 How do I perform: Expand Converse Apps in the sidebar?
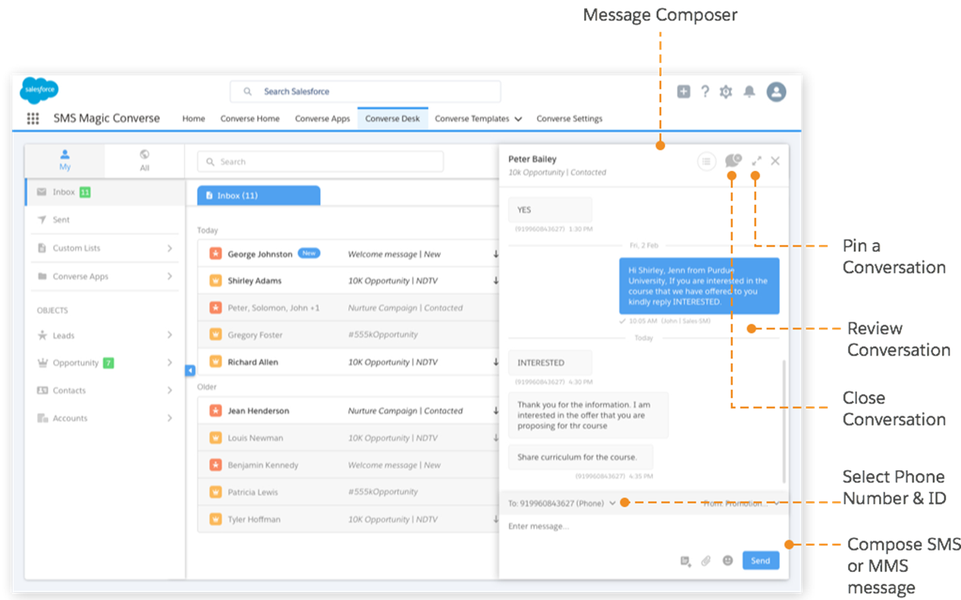(169, 276)
